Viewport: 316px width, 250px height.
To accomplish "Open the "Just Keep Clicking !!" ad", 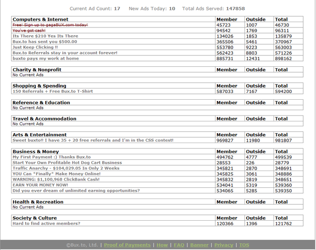I will click(35, 47).
